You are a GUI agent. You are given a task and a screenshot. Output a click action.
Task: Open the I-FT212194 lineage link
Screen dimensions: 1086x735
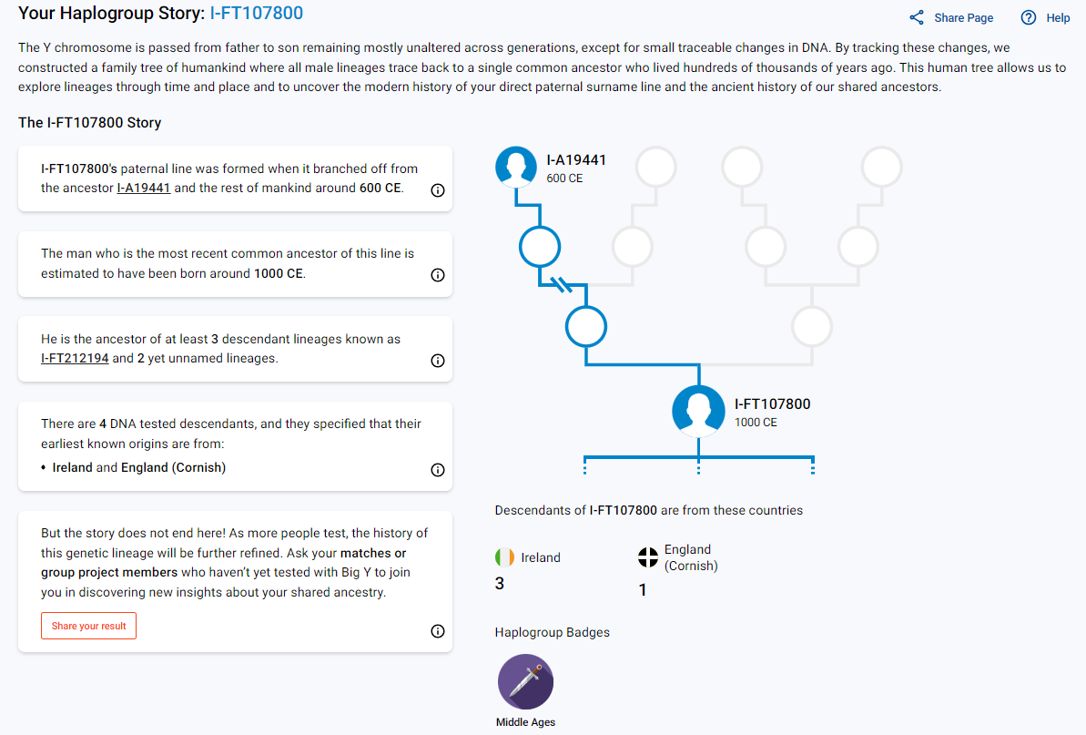(75, 358)
